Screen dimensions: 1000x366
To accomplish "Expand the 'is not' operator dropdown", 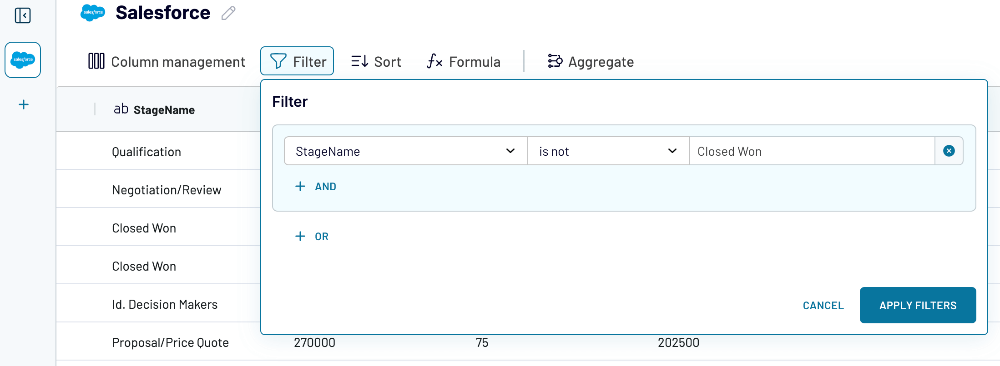I will (608, 151).
